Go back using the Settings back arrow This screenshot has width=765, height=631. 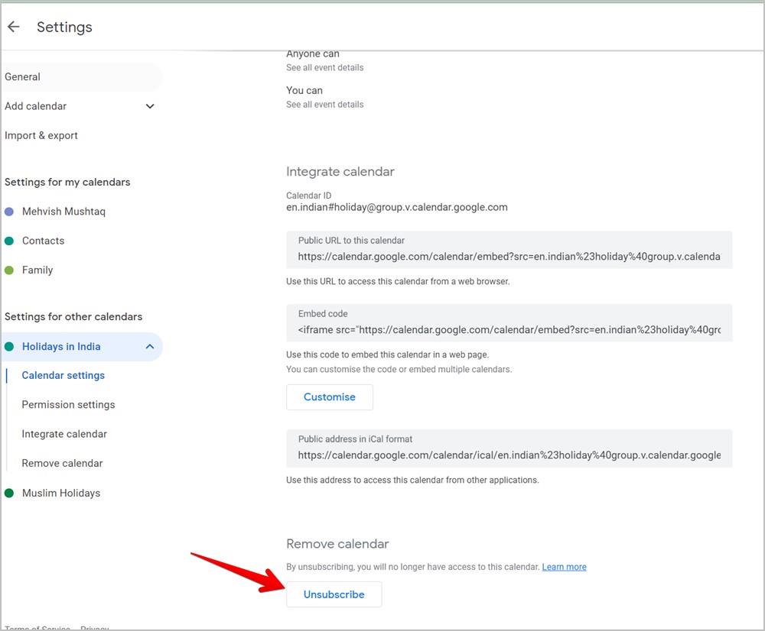pos(14,27)
